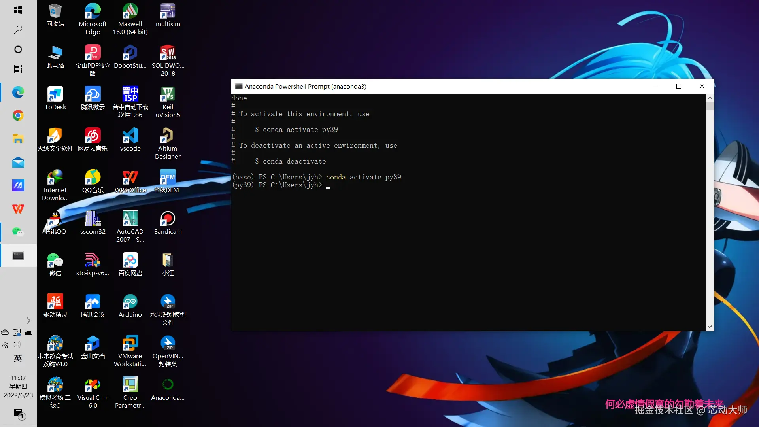Open WeChat from the taskbar

point(18,232)
